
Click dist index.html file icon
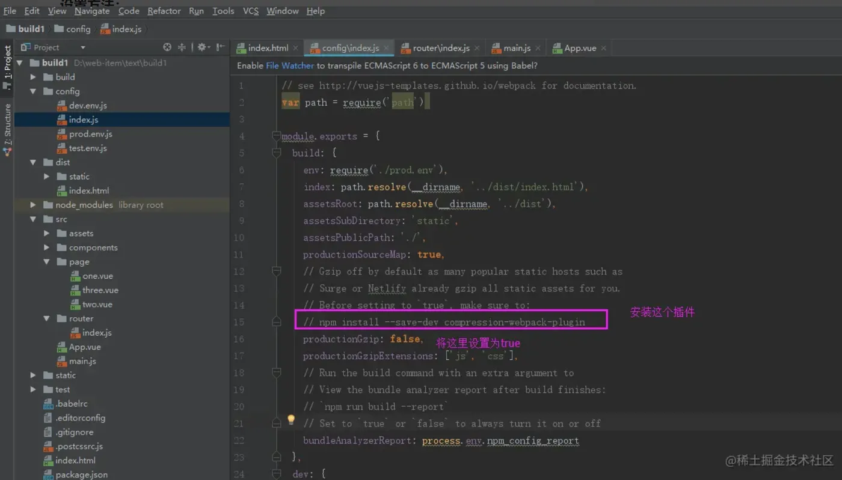[x=62, y=191]
